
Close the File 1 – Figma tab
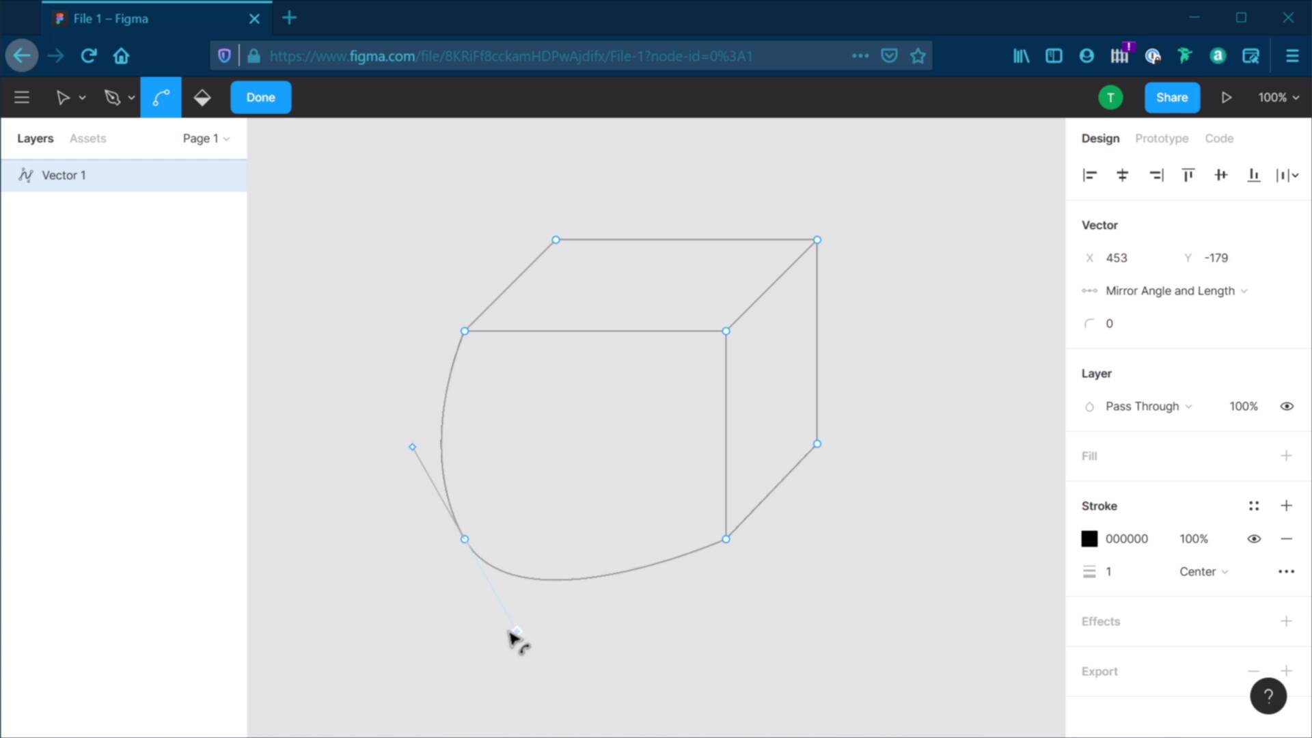click(x=254, y=18)
